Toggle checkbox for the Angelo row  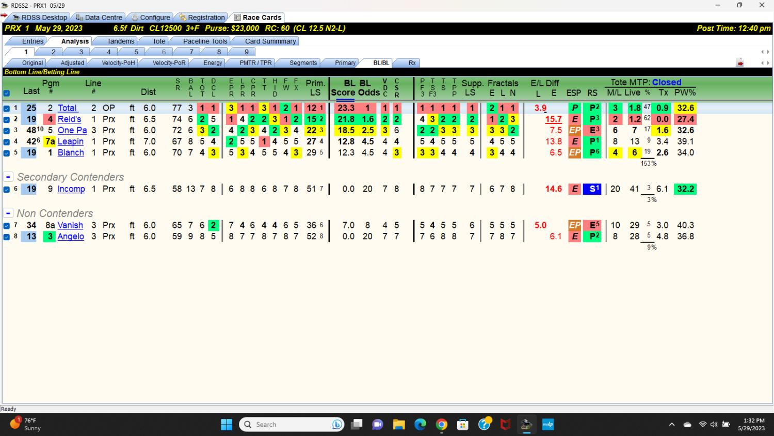click(x=7, y=237)
